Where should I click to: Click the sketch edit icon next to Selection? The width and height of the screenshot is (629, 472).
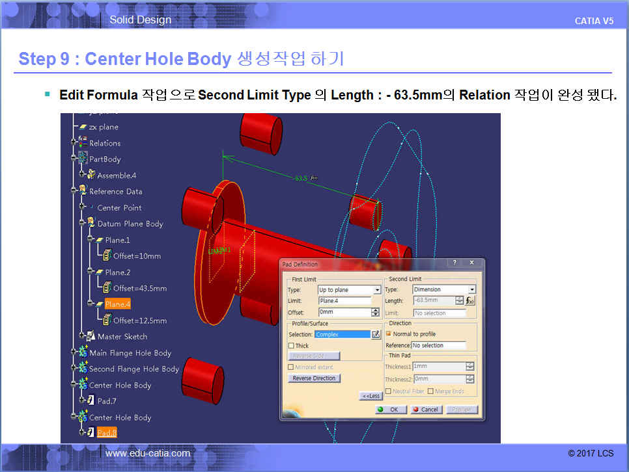pyautogui.click(x=376, y=334)
